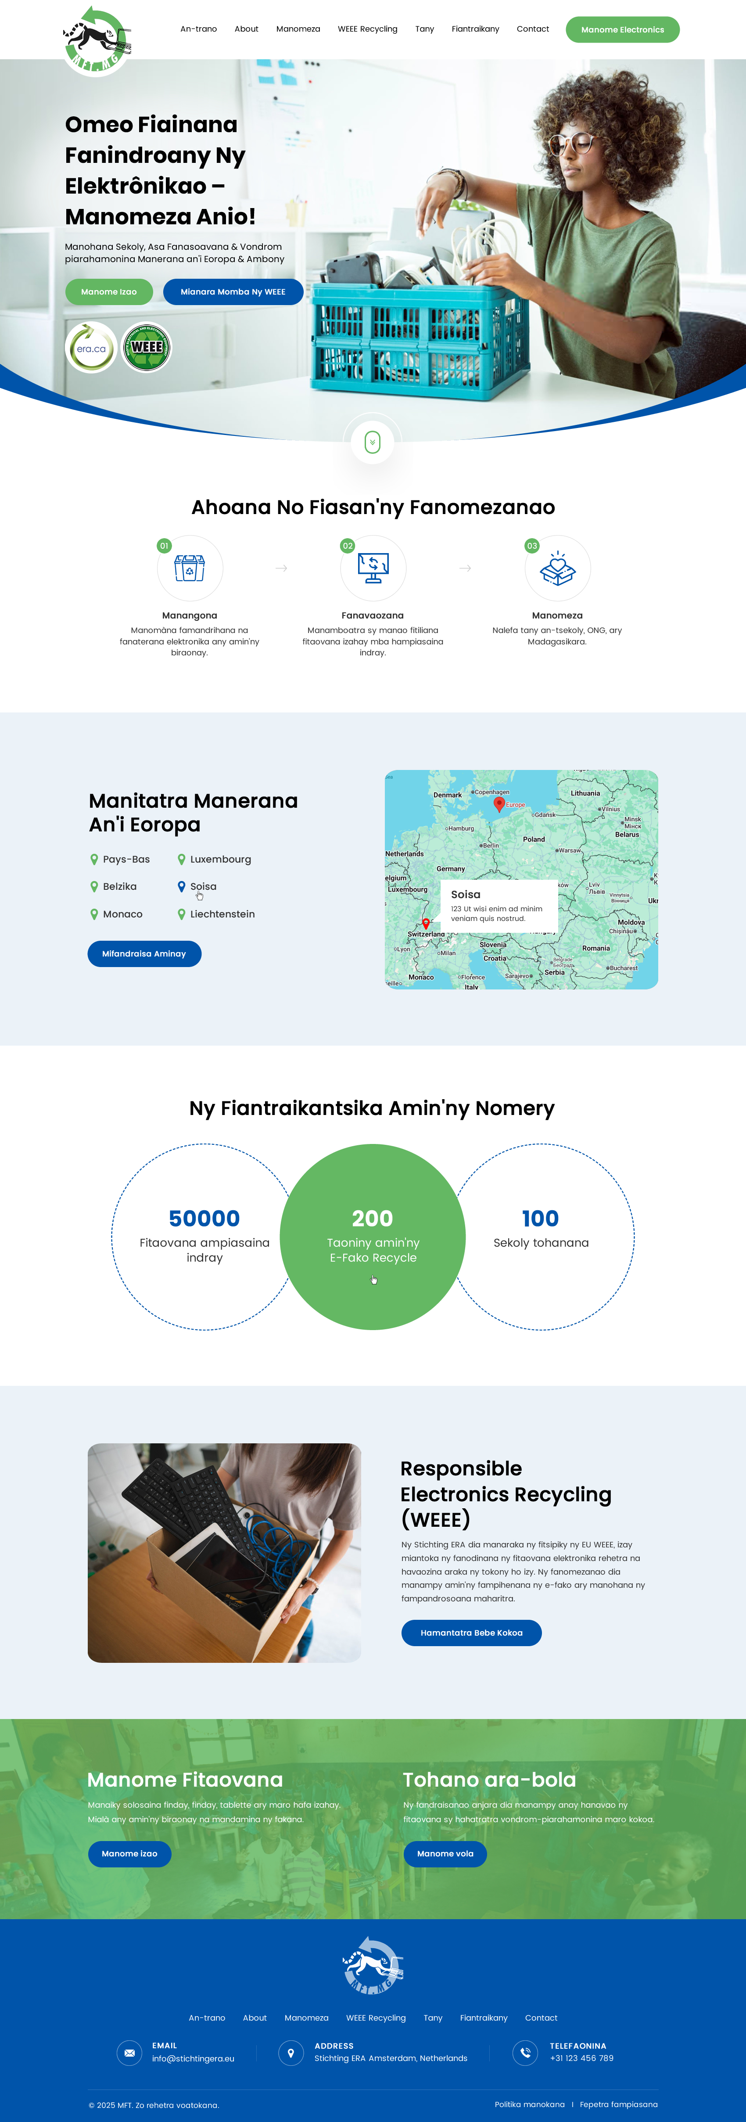Click the Manomeza heart box icon
This screenshot has width=746, height=2122.
pos(557,568)
